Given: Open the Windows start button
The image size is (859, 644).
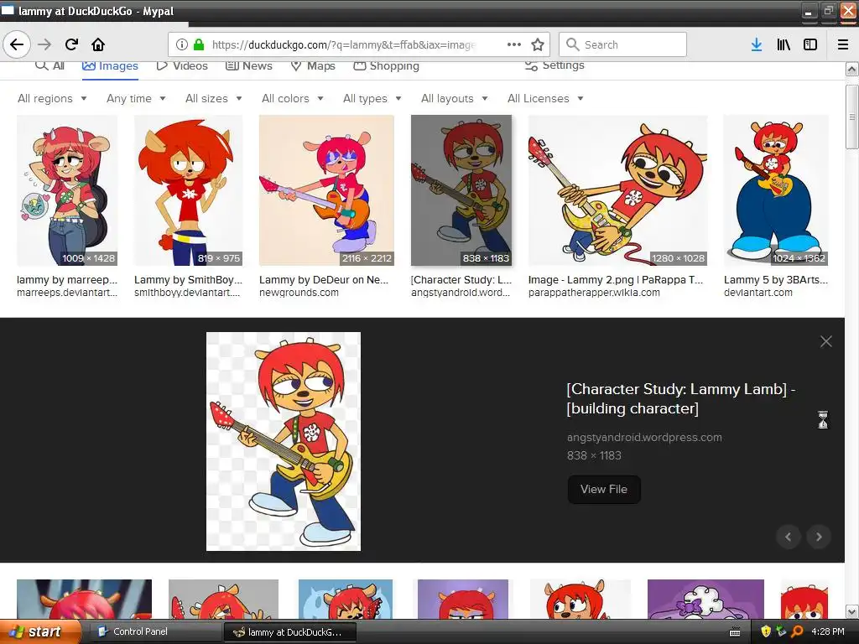Looking at the screenshot, I should pyautogui.click(x=40, y=631).
